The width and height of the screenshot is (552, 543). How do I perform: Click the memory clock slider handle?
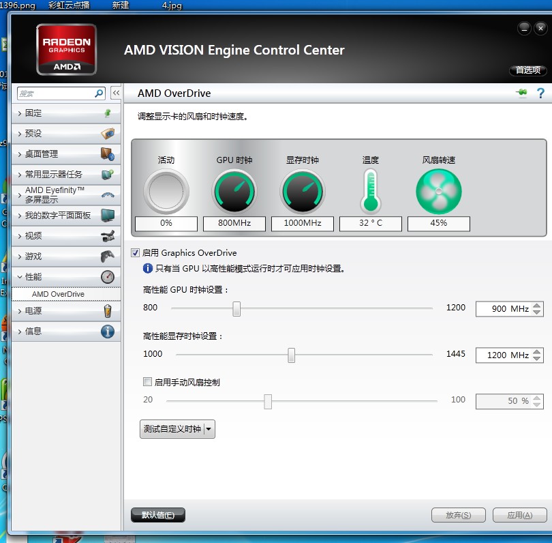point(291,355)
